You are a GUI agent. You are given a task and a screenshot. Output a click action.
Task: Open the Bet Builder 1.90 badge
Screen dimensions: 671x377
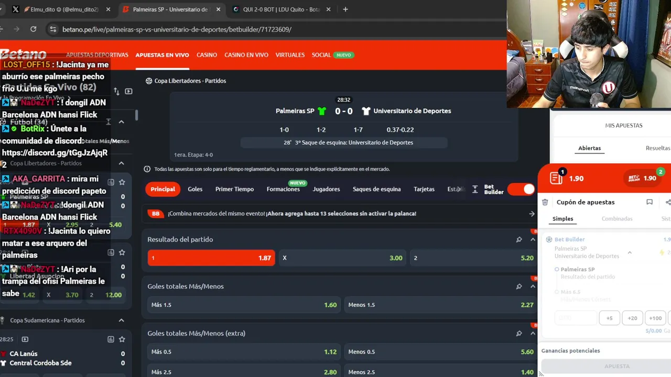click(x=643, y=178)
